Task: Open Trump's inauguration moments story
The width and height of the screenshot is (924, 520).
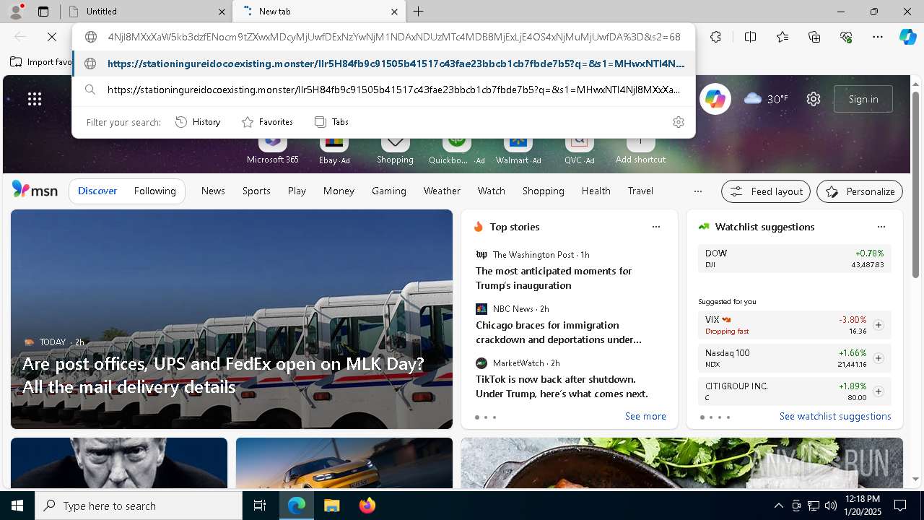Action: coord(554,278)
